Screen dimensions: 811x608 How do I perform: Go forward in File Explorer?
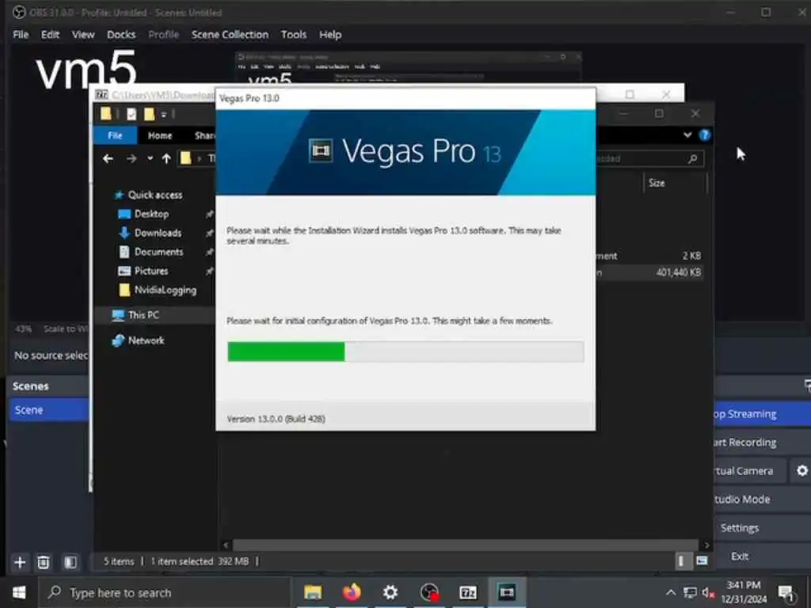click(131, 158)
